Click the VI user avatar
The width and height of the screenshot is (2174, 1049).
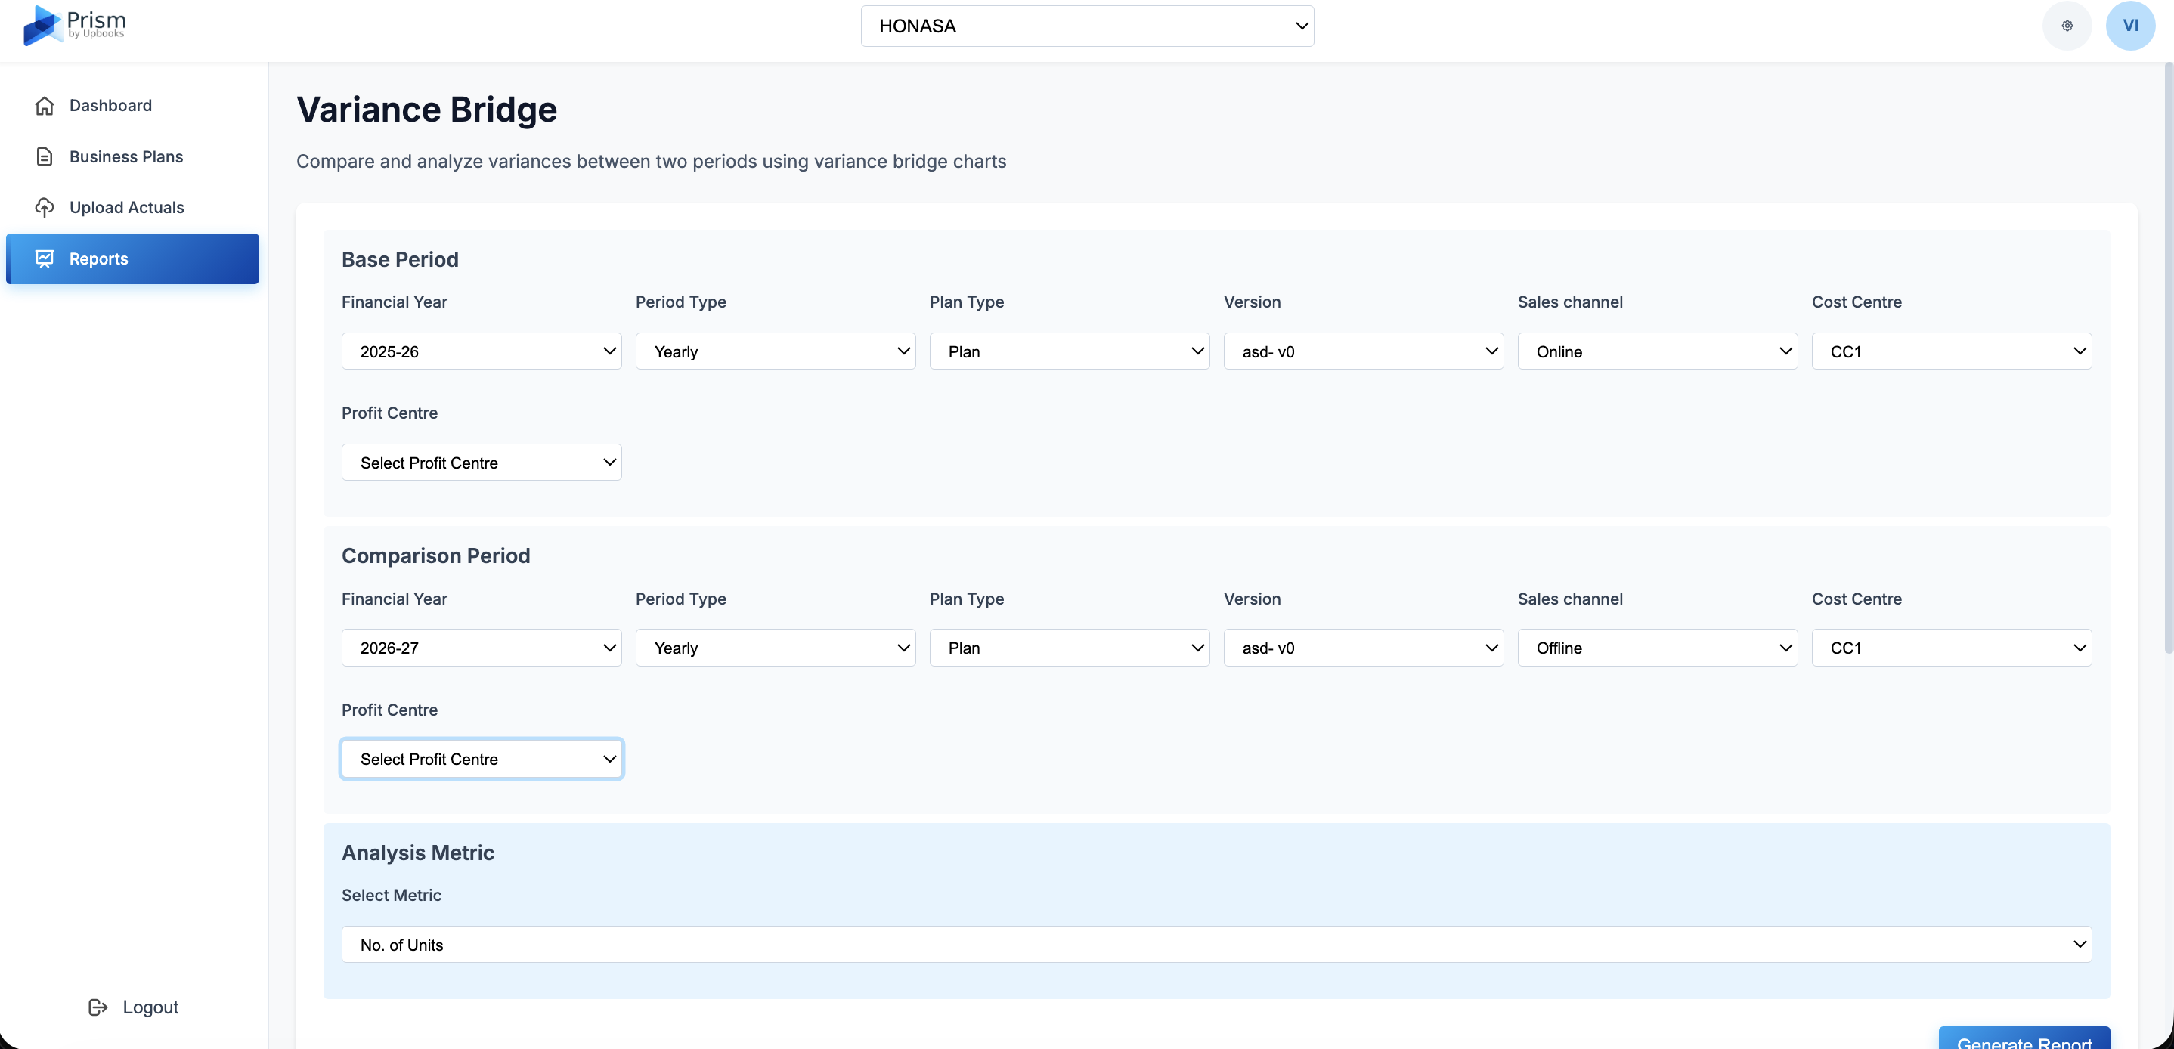coord(2130,26)
